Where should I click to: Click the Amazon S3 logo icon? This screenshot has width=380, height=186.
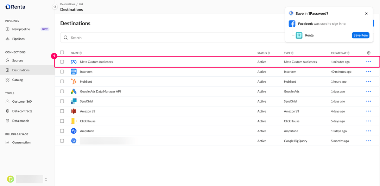74,111
